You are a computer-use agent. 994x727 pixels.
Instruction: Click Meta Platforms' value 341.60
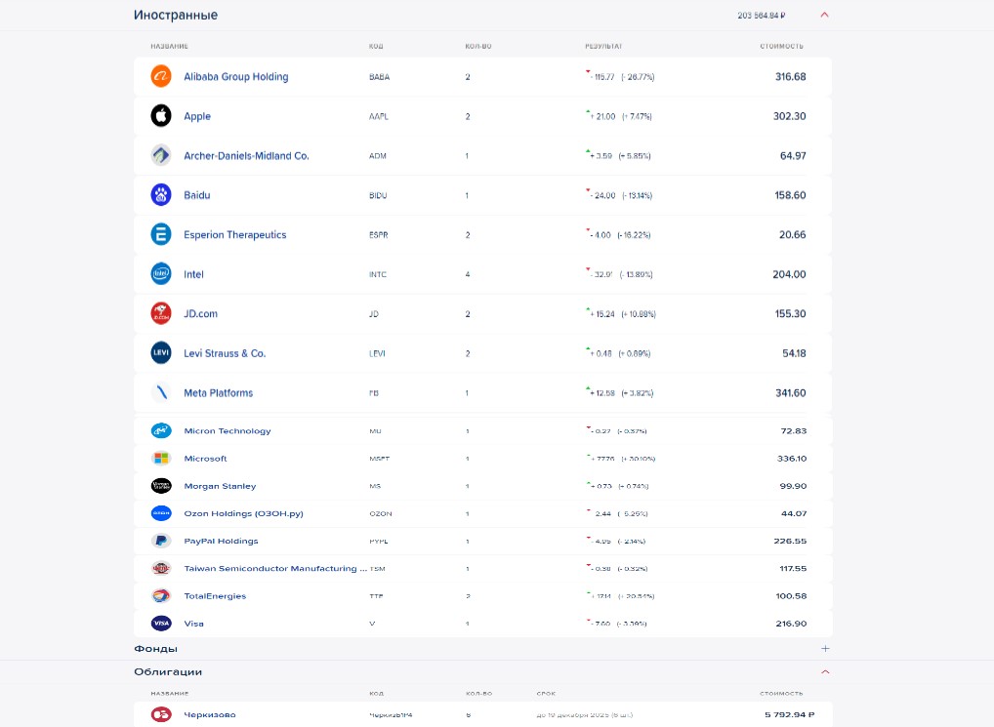pos(791,393)
